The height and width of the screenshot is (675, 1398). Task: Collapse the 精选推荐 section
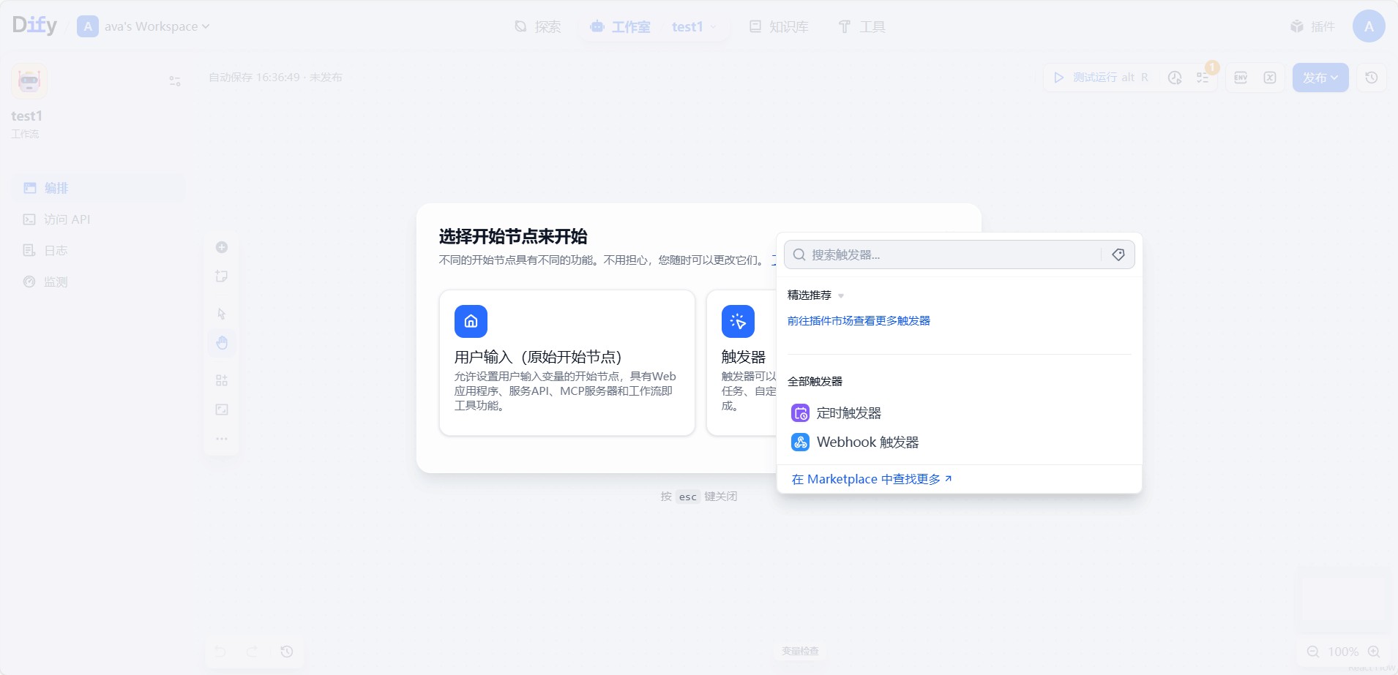coord(815,295)
